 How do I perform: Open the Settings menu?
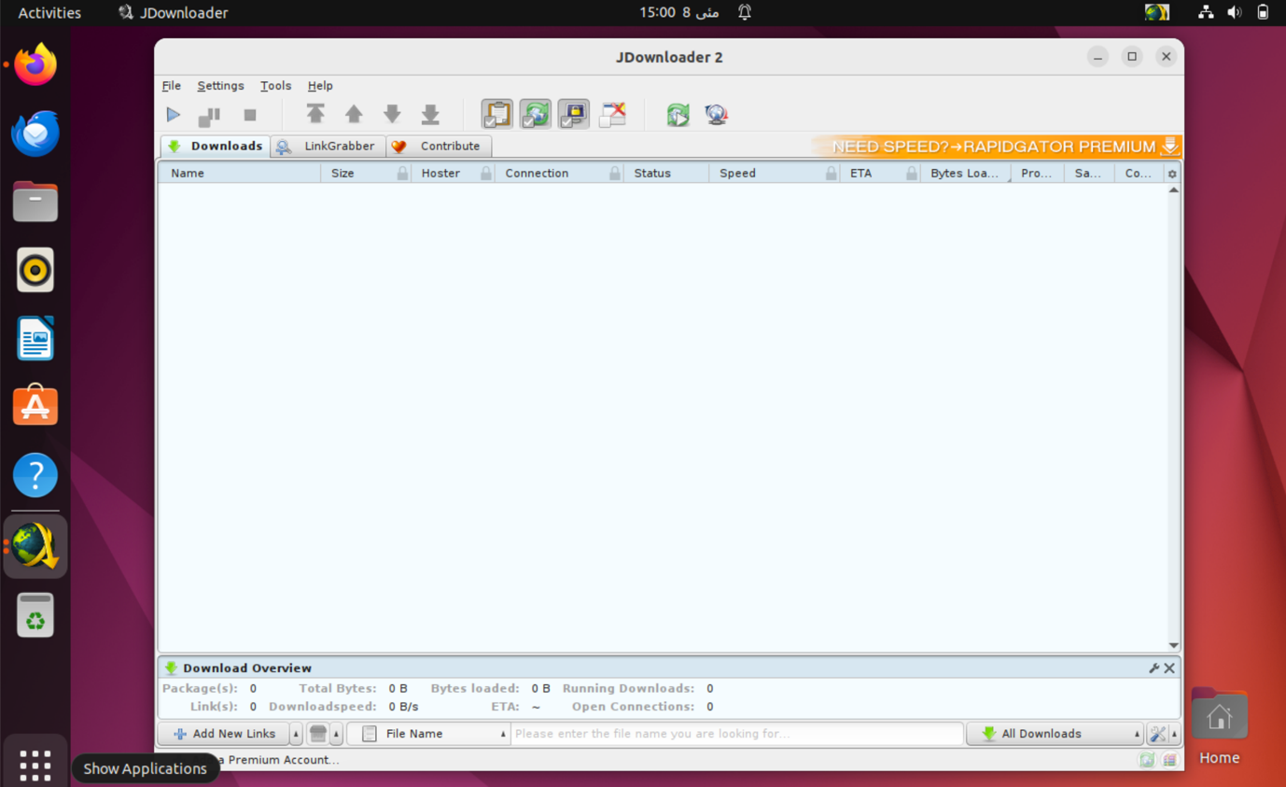[220, 85]
